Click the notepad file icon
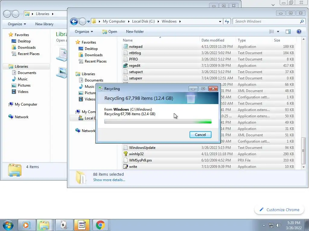Viewport: 309px width, 231px height. click(125, 47)
